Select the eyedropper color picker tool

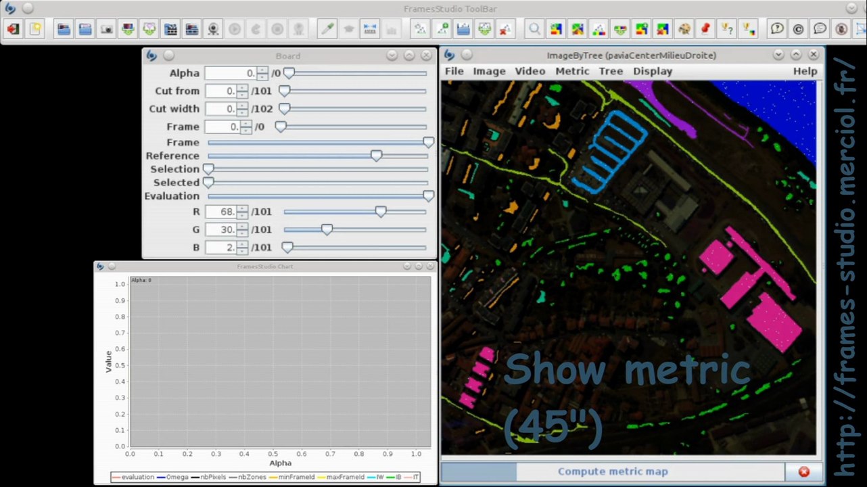coord(327,29)
